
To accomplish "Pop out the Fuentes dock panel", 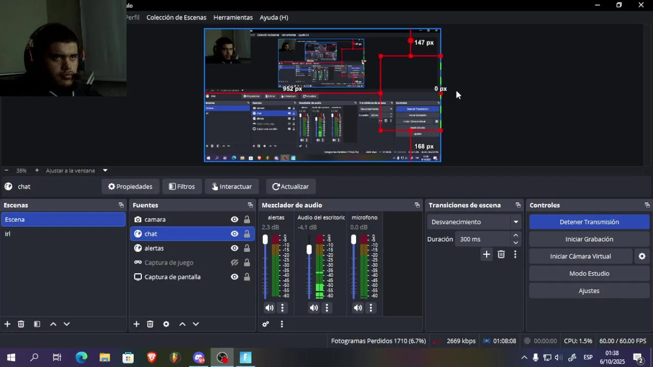I will click(250, 205).
